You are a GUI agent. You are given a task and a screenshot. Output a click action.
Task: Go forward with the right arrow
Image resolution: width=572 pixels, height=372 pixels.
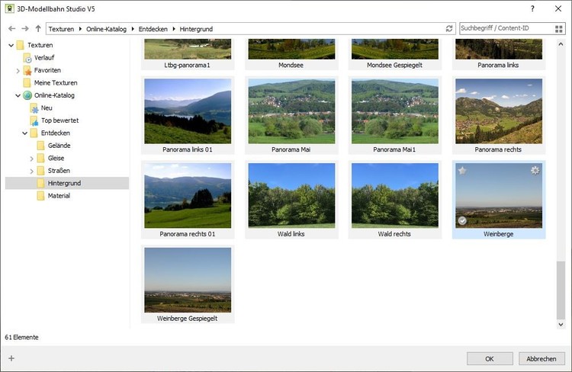[x=25, y=28]
